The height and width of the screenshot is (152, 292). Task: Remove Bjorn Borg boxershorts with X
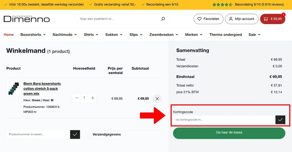[157, 99]
